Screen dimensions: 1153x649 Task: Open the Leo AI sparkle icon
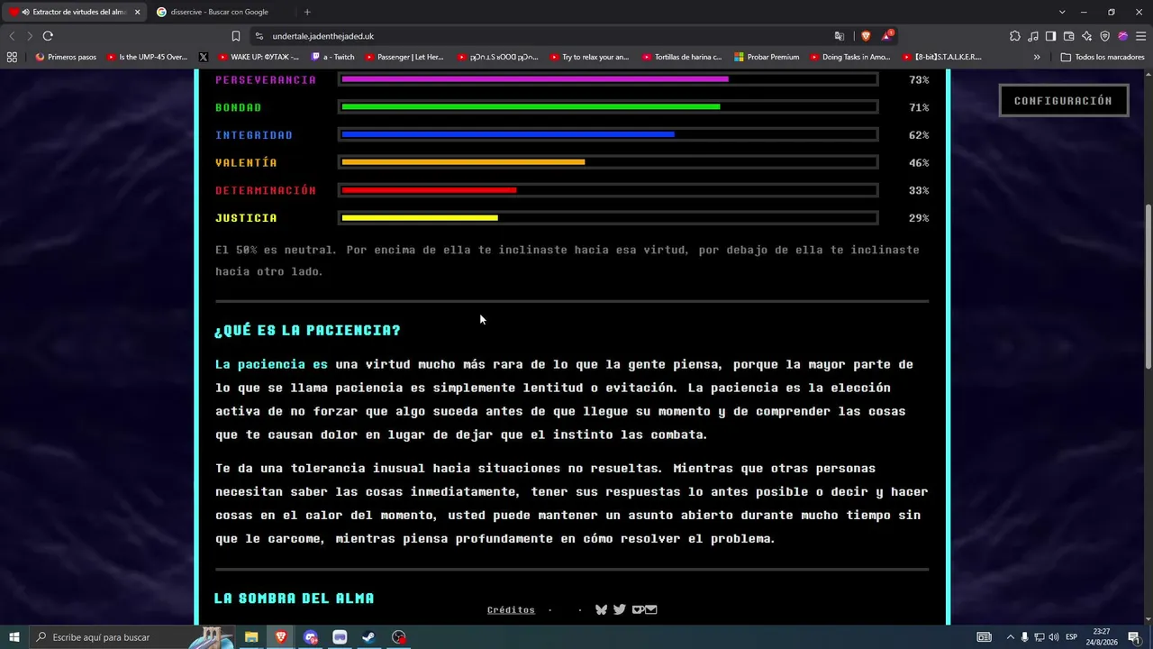[1087, 36]
